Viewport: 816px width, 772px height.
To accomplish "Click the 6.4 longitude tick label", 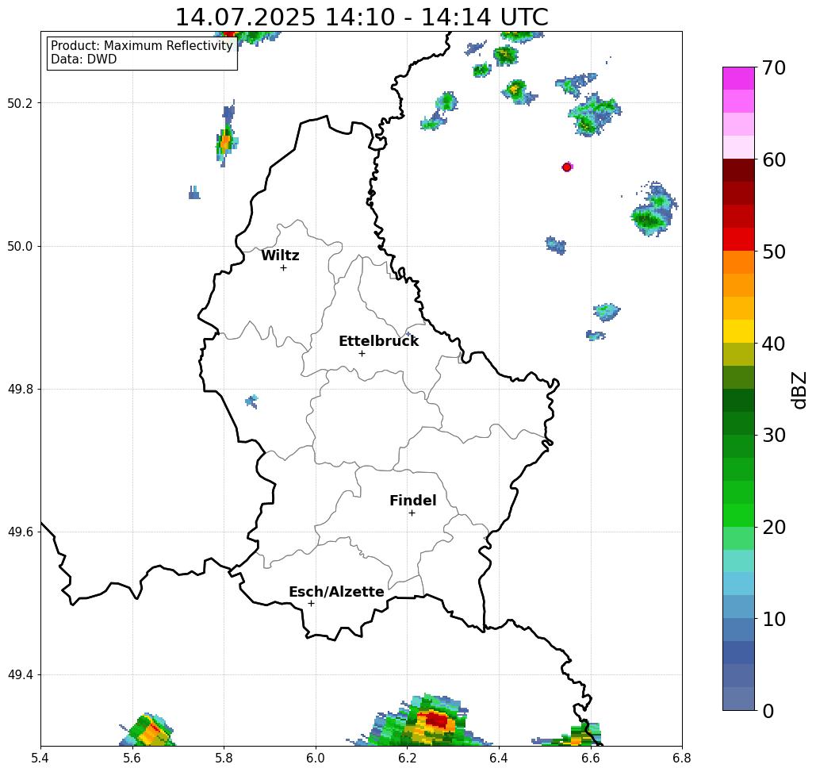I will tap(499, 758).
